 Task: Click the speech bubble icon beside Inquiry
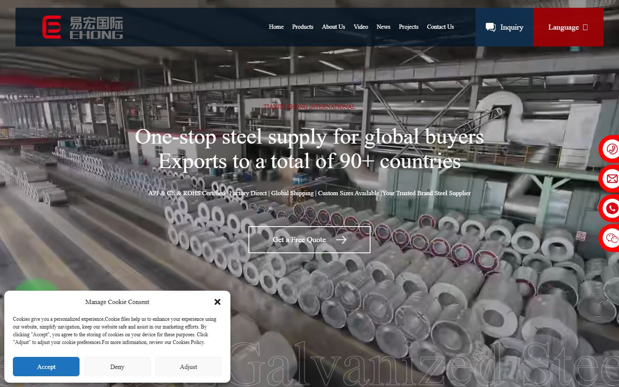tap(490, 27)
